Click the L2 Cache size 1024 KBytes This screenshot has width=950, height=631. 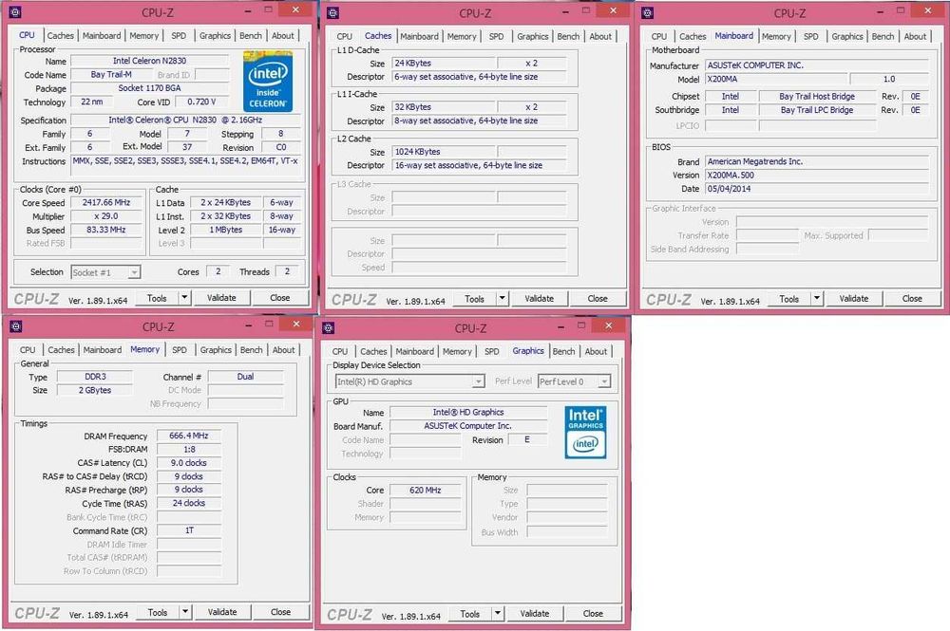(x=444, y=152)
